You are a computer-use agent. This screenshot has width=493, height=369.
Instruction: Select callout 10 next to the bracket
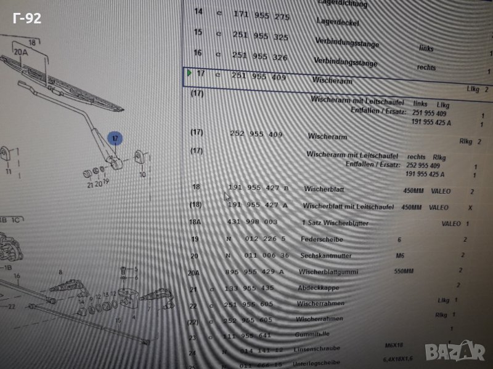[x=143, y=175]
